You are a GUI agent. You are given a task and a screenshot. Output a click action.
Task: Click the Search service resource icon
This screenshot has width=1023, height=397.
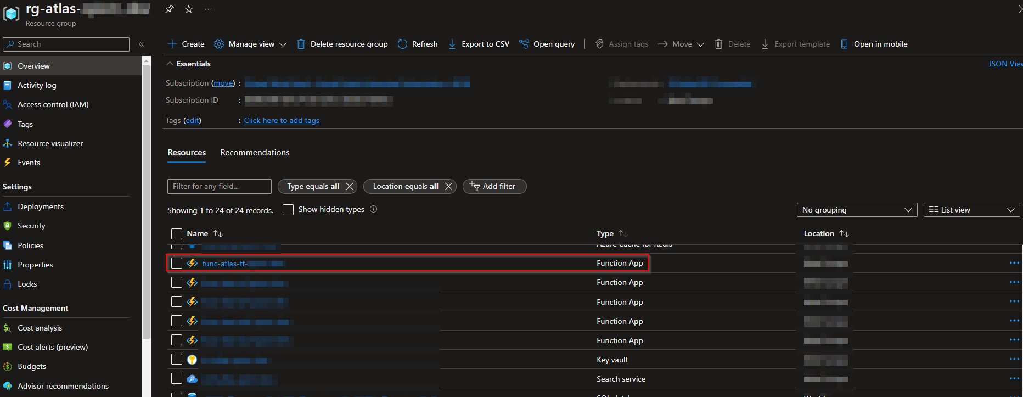(192, 379)
